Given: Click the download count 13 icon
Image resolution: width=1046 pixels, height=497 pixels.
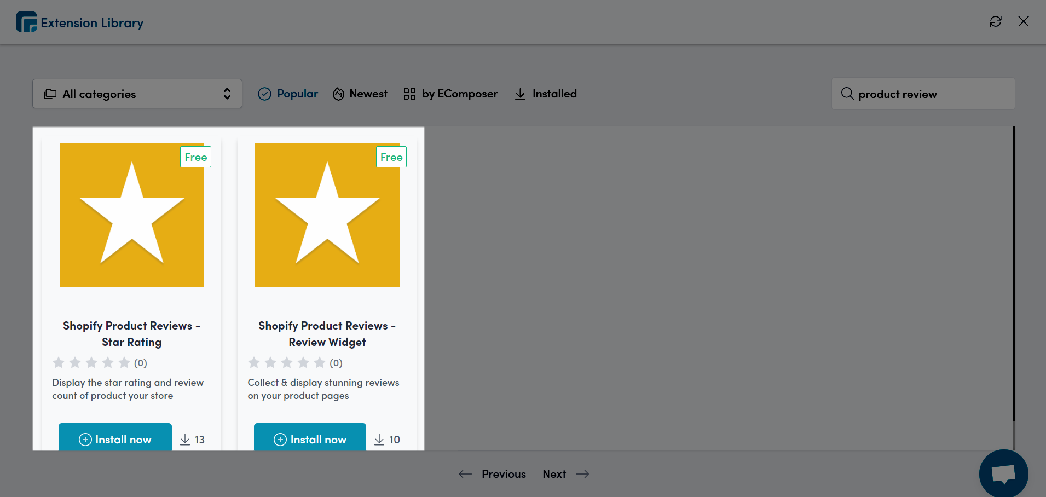Looking at the screenshot, I should [185, 440].
